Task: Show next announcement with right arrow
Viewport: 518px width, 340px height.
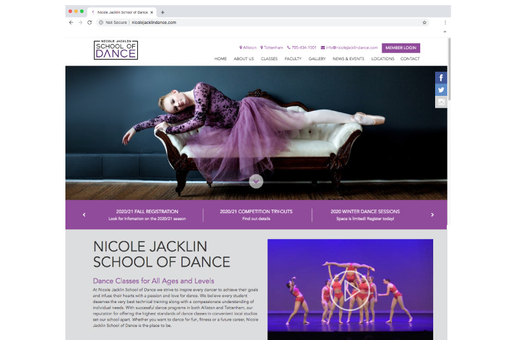Action: (x=433, y=214)
